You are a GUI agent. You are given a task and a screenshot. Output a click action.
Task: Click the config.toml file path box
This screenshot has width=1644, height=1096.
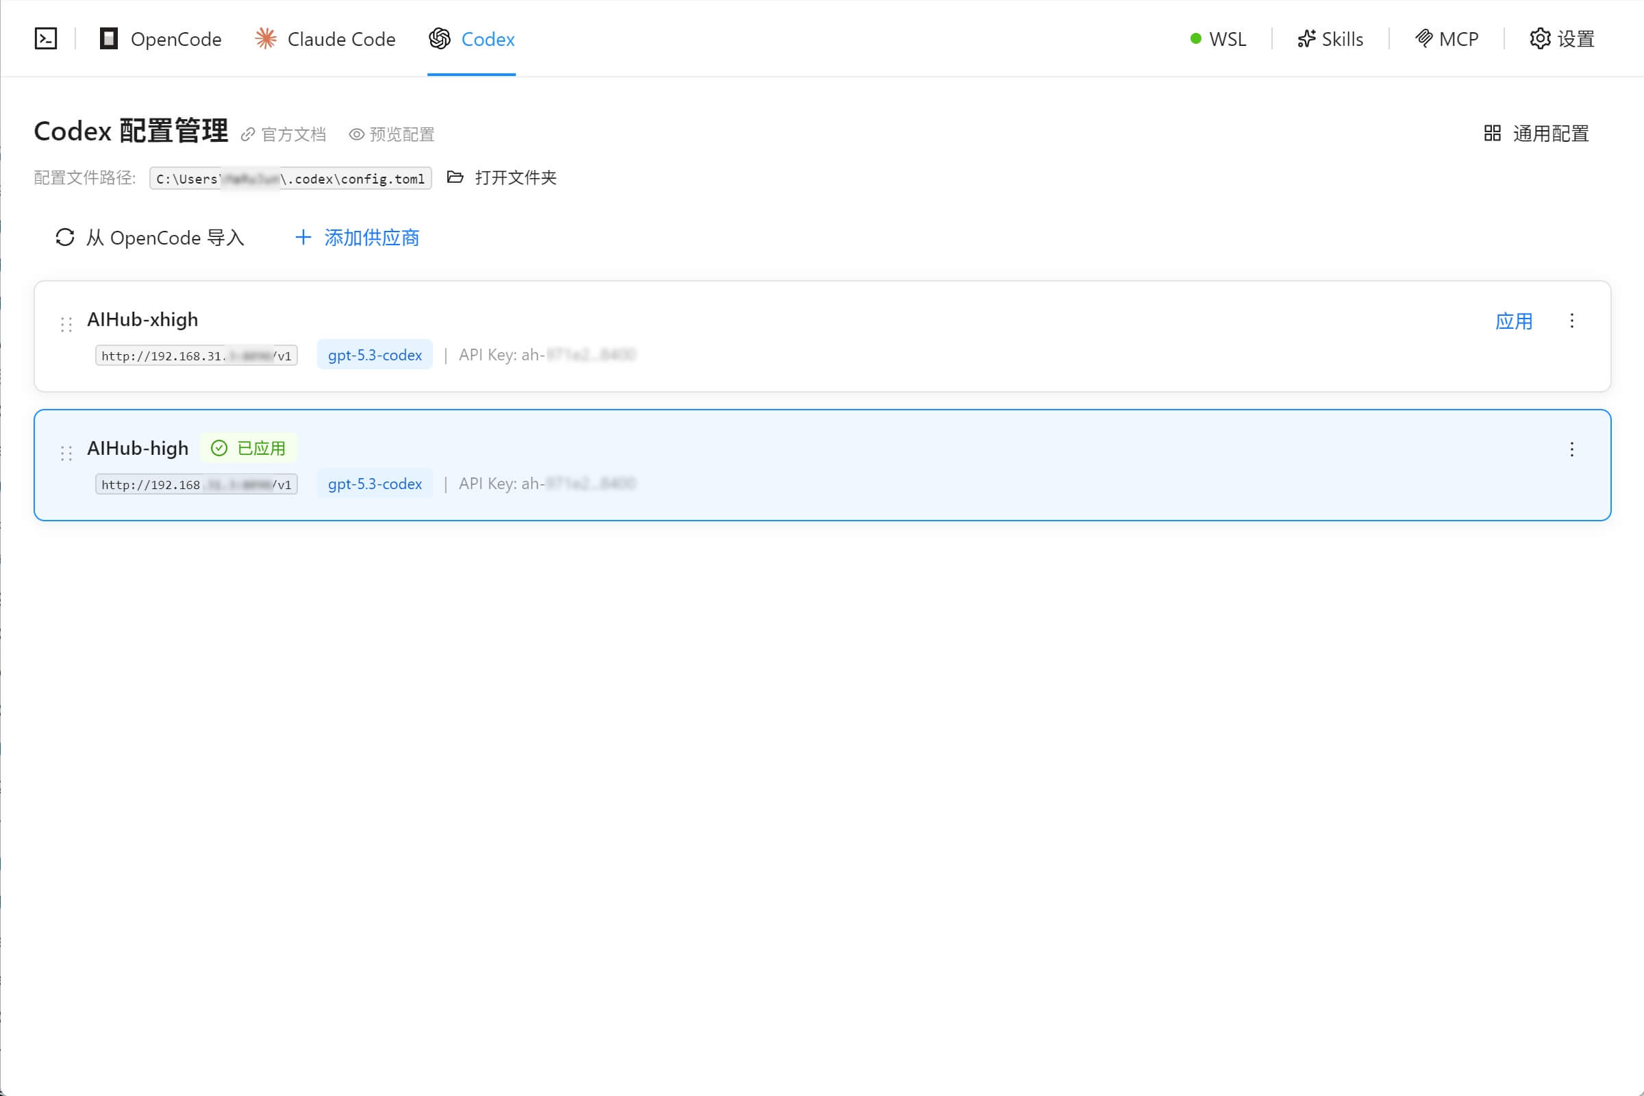[x=290, y=178]
